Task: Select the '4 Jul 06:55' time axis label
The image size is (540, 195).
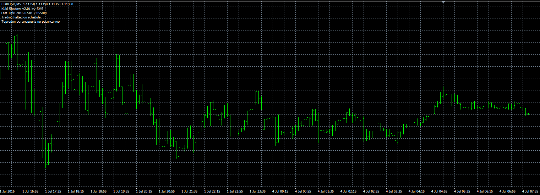Action: [507, 191]
